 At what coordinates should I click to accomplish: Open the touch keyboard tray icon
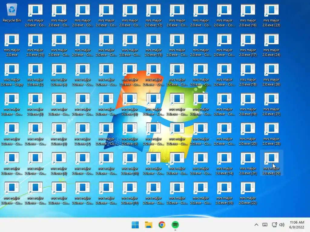coord(265,225)
